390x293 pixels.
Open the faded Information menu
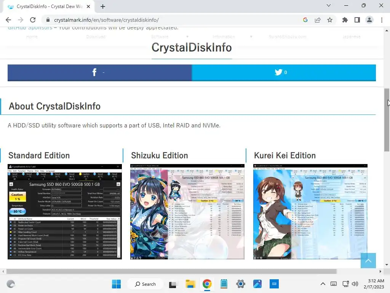[224, 37]
